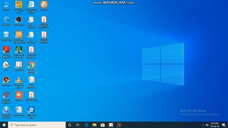Click the Windows Start button
Viewport: 228px width, 128px height.
4,125
